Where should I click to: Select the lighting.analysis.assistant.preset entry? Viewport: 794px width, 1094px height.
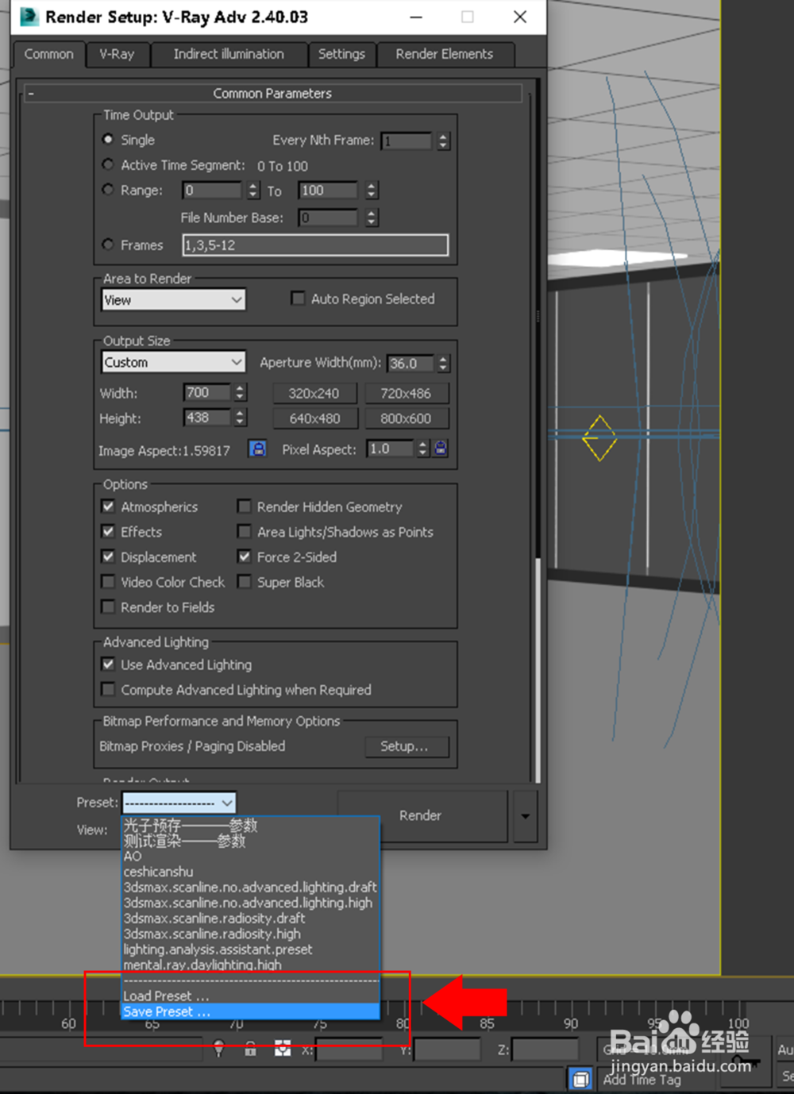(251, 950)
